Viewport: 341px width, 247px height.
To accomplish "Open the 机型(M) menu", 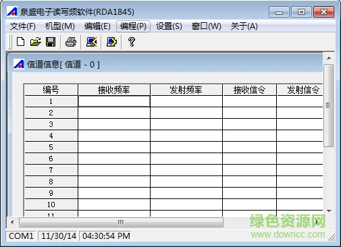I will (x=59, y=26).
